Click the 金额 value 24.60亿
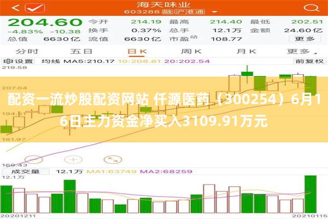 [303, 31]
